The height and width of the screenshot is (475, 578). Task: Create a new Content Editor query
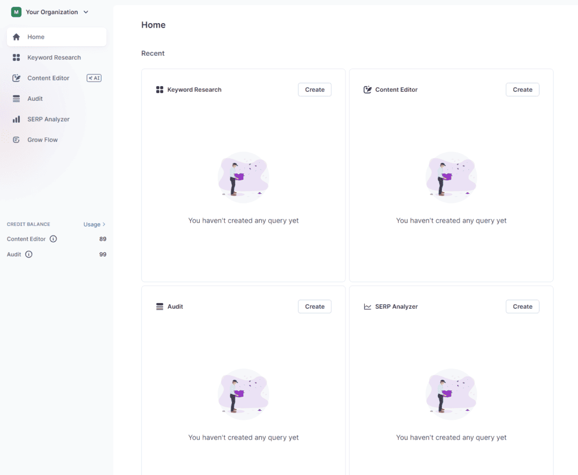point(522,89)
